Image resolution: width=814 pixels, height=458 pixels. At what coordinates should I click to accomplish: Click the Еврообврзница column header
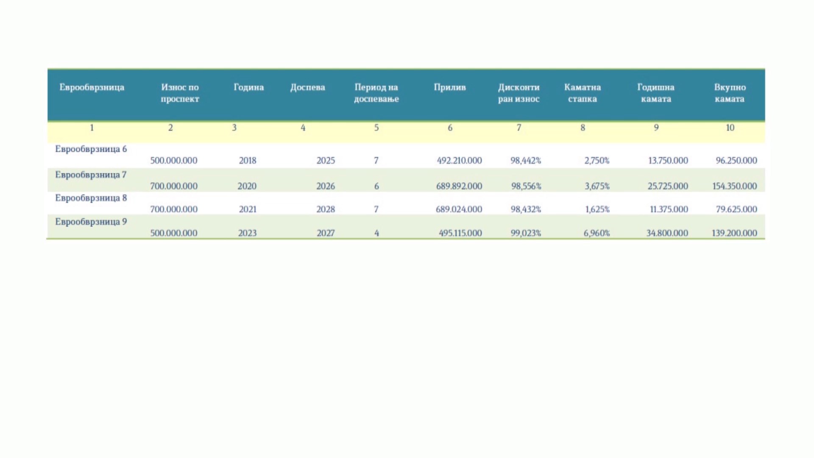92,87
